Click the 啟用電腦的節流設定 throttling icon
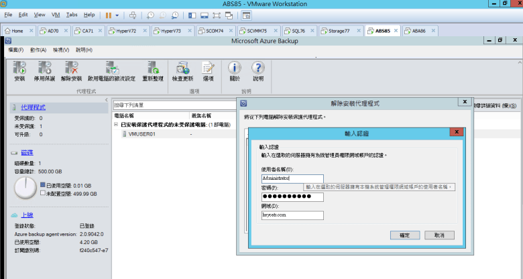 point(111,68)
